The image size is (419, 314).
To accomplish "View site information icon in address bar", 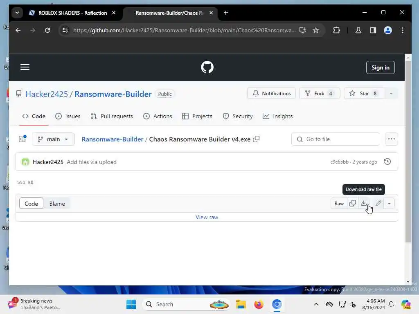I will tap(65, 30).
